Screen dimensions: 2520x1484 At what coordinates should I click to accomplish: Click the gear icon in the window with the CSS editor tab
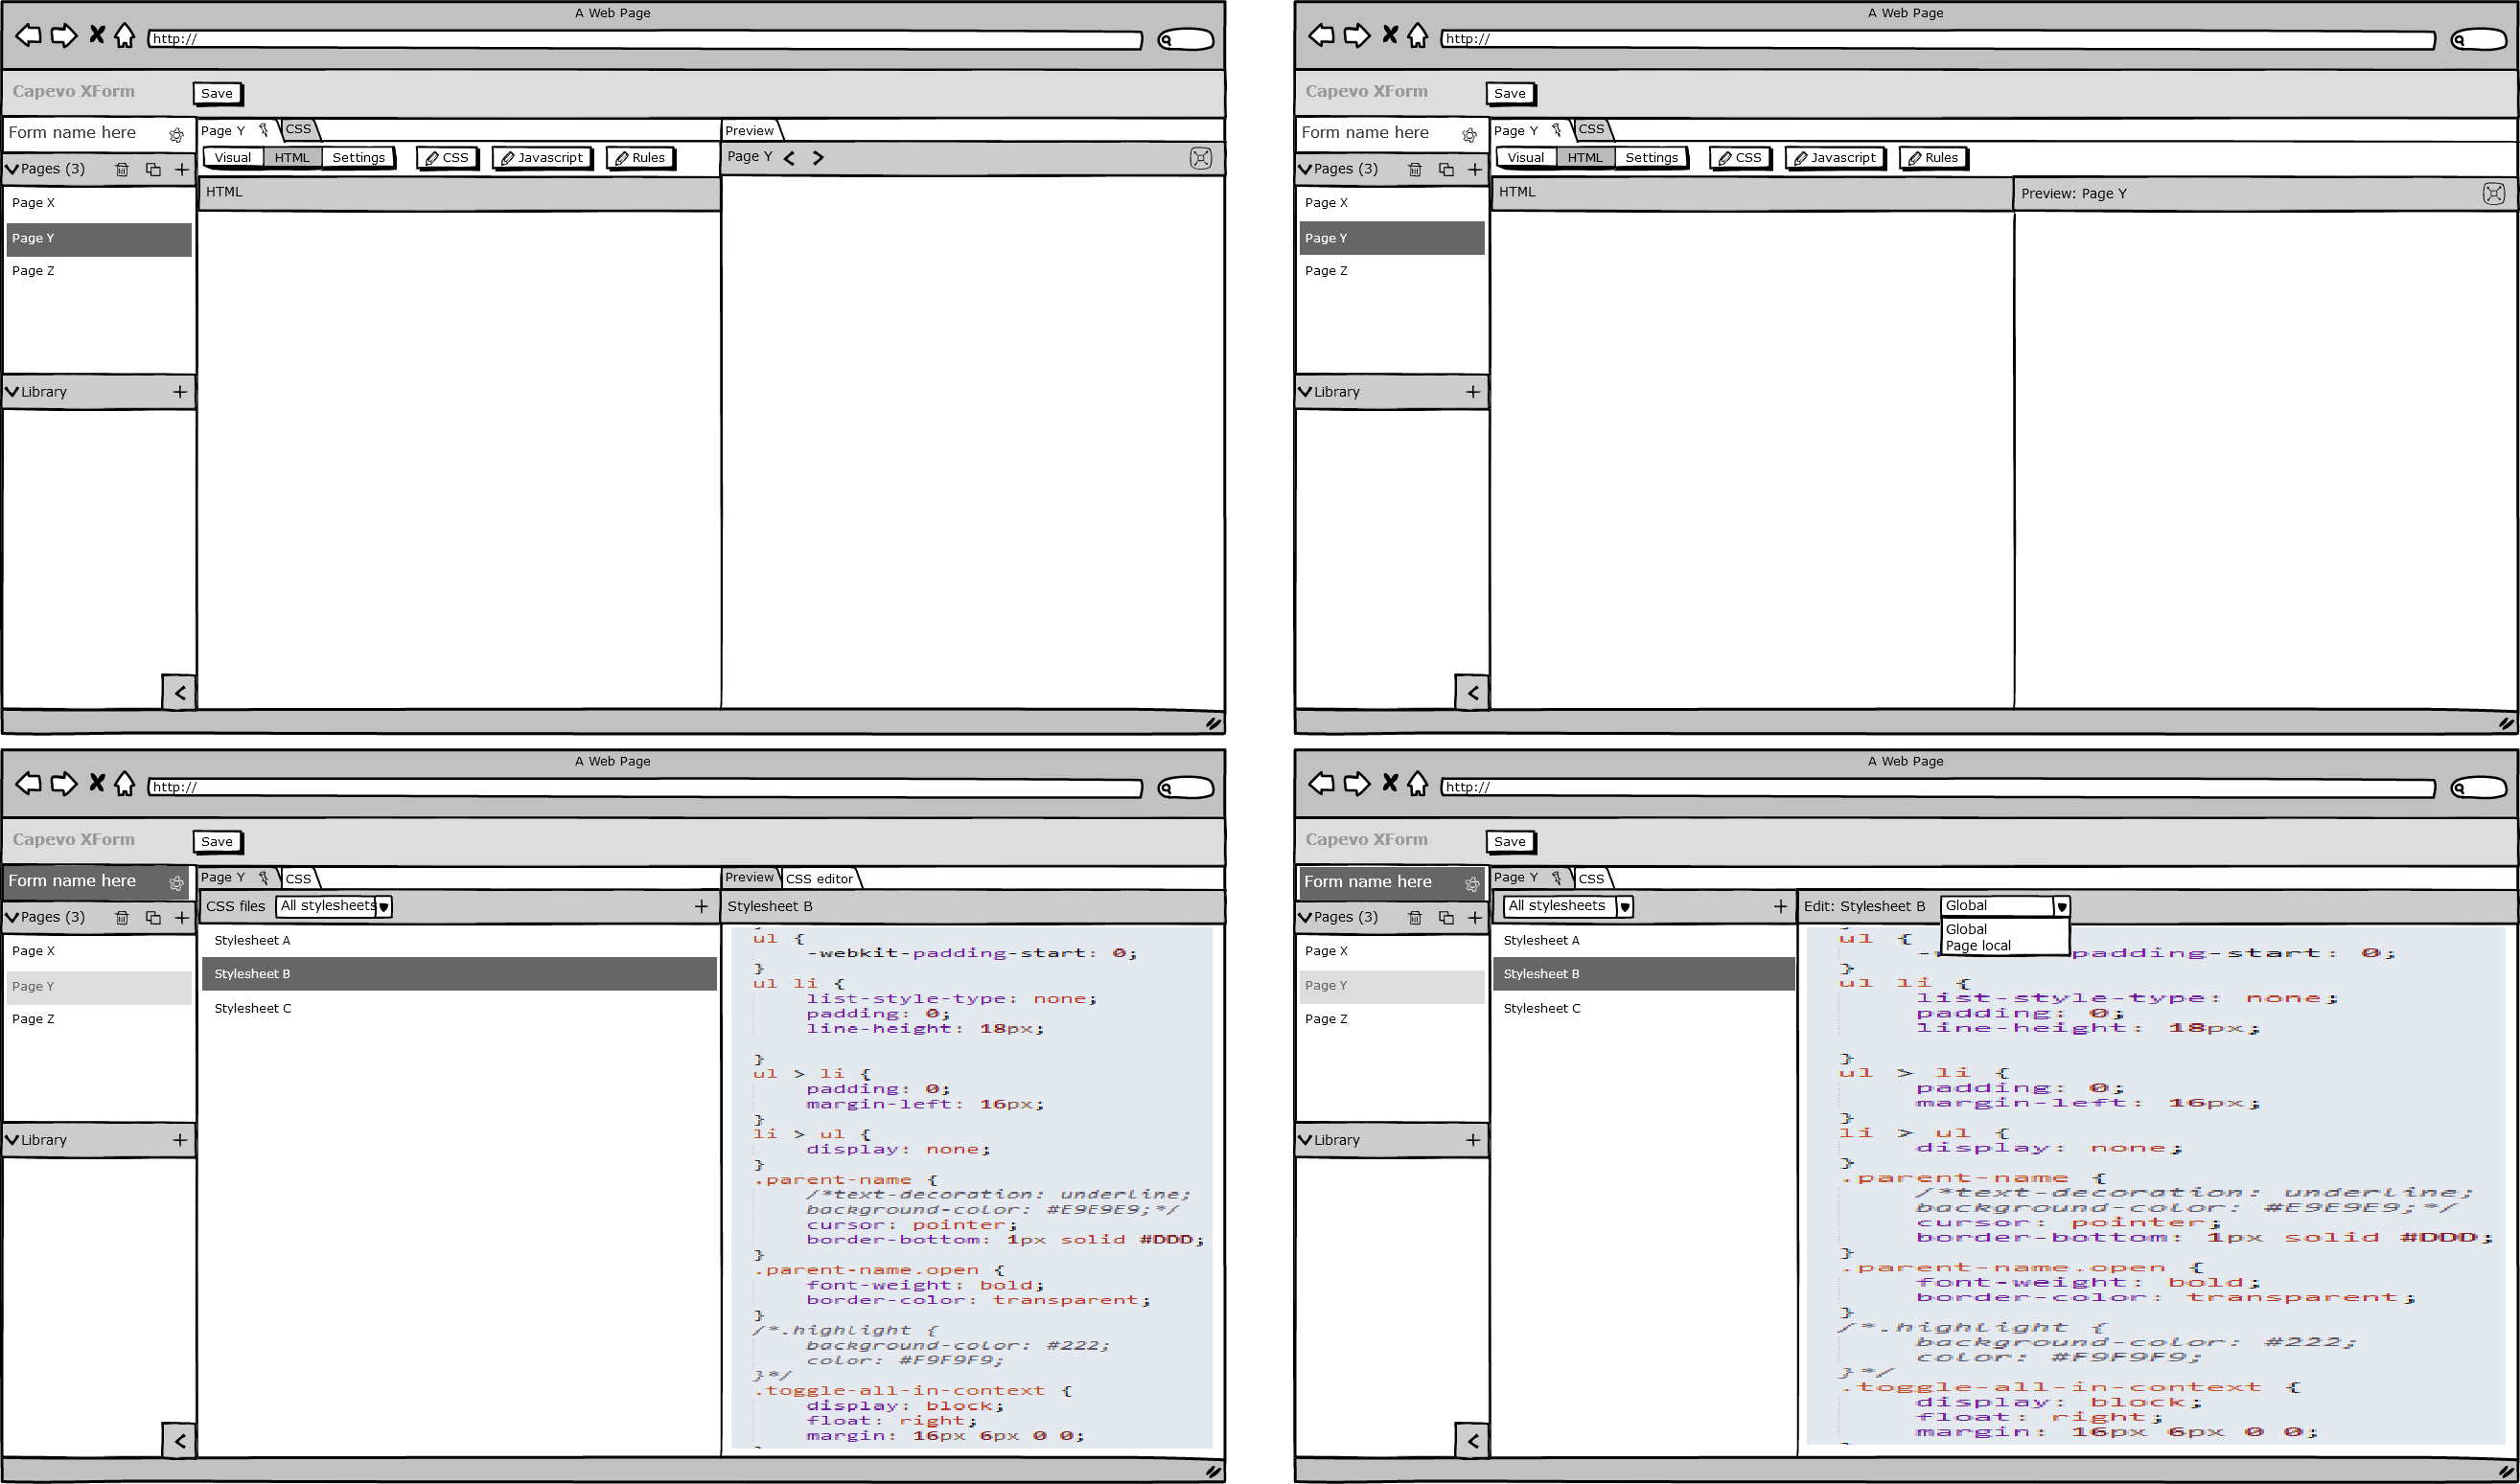[176, 883]
